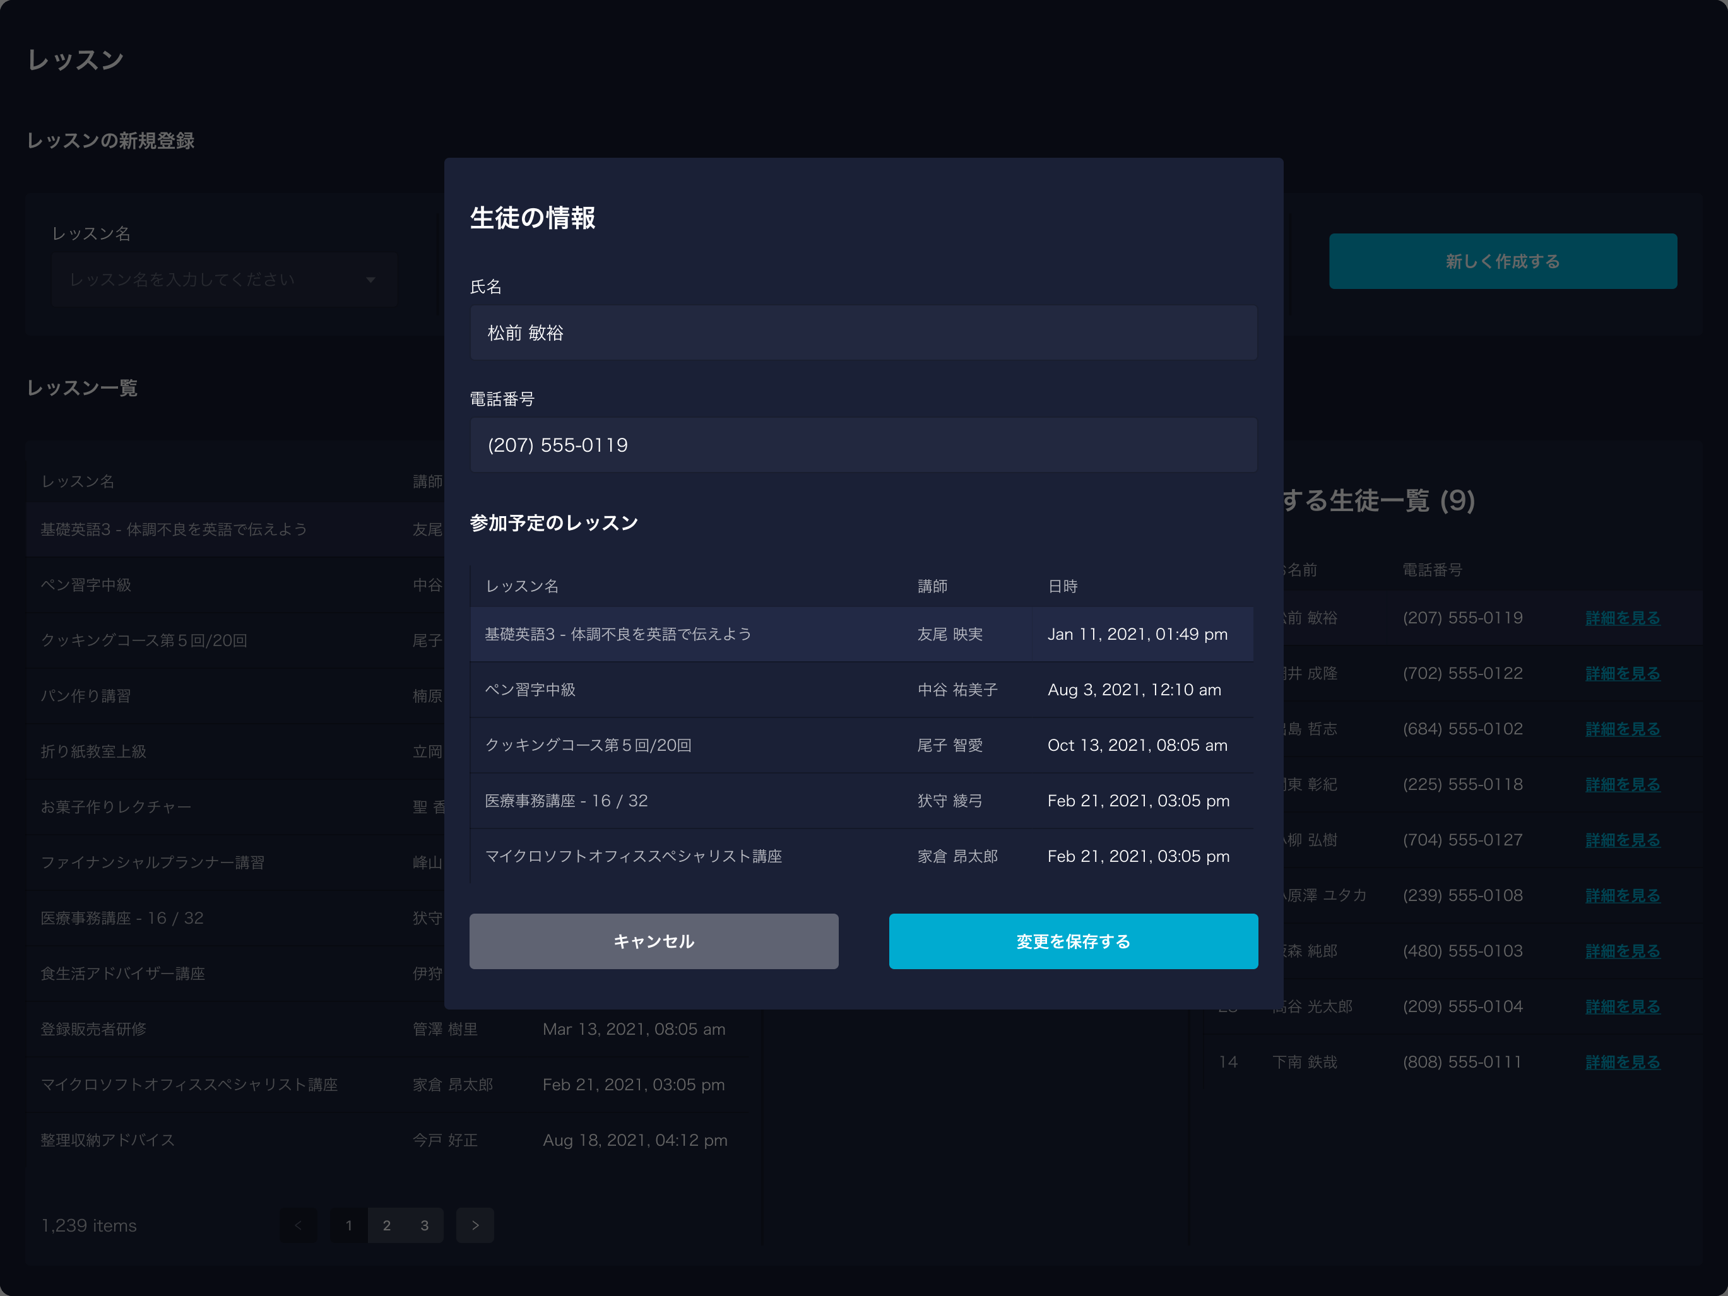This screenshot has width=1728, height=1296.
Task: Click the 新しく作成する button
Action: click(x=1502, y=261)
